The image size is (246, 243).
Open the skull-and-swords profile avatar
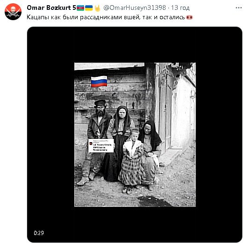13,12
